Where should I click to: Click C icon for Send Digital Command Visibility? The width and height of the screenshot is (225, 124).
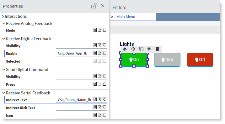[x=104, y=76]
